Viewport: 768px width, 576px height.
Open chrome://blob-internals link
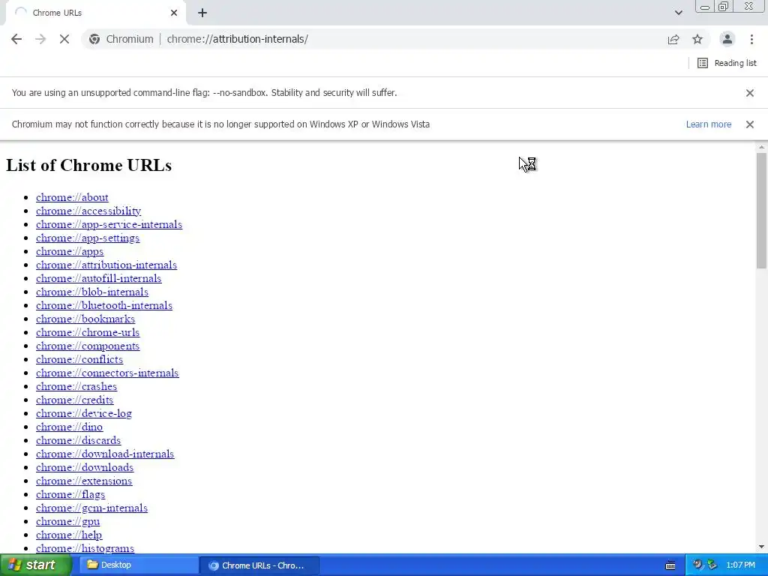92,292
